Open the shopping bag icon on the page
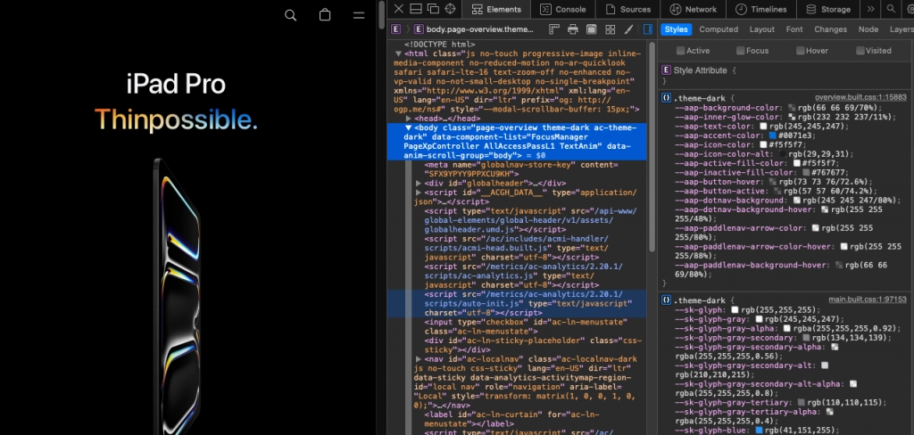Screen dimensions: 914x435 click(x=325, y=15)
